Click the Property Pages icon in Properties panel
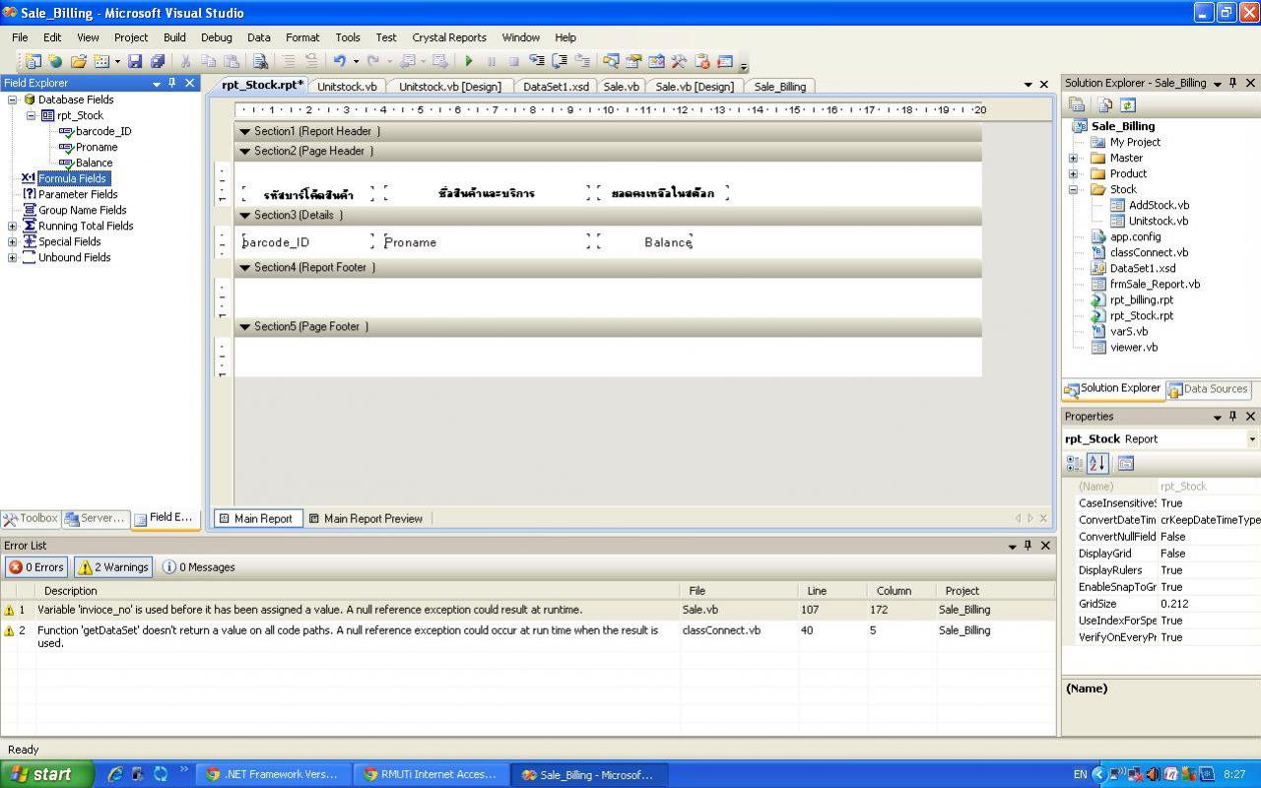Image resolution: width=1261 pixels, height=788 pixels. click(x=1126, y=463)
